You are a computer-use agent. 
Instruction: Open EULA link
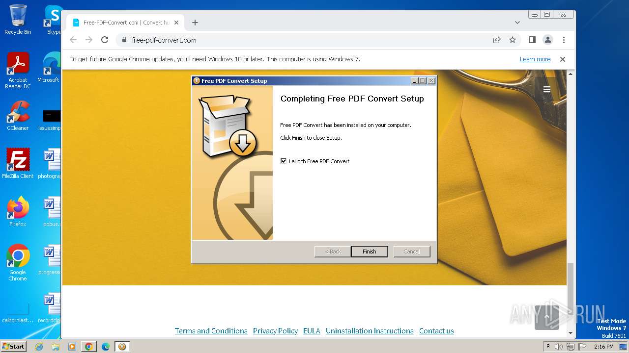[312, 331]
